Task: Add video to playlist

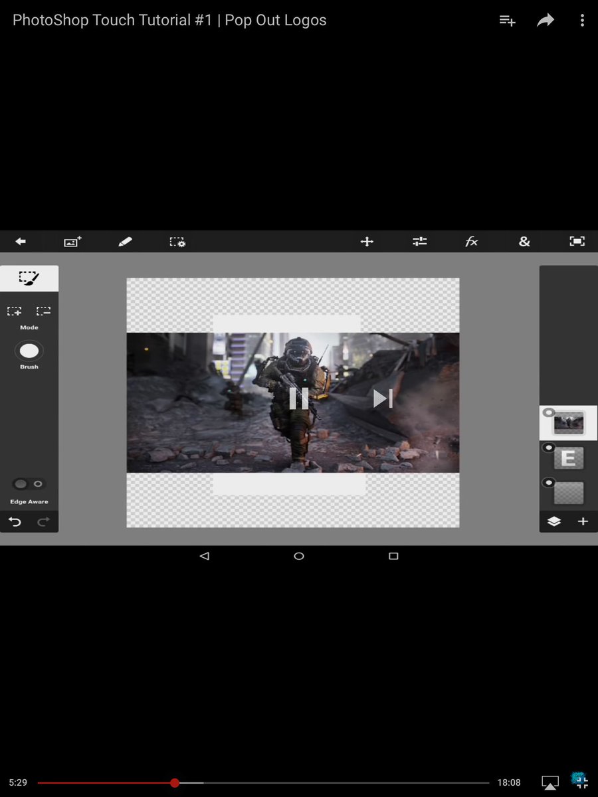Action: pos(508,21)
